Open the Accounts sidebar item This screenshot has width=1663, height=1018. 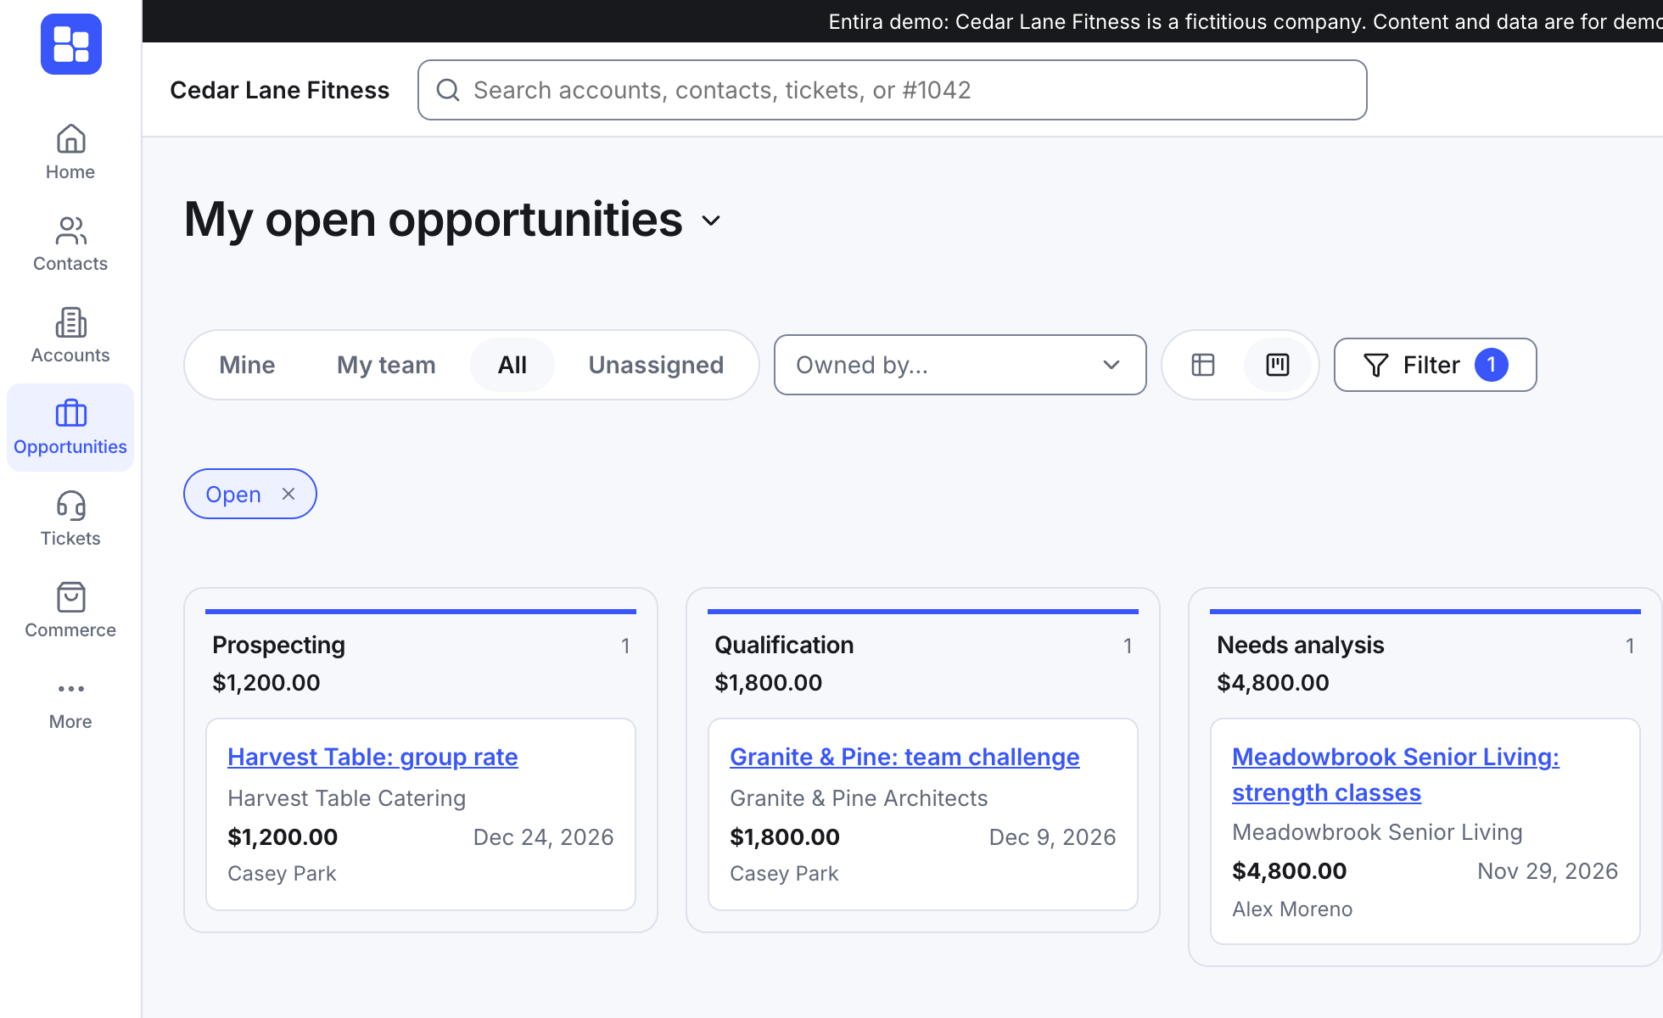(x=70, y=336)
